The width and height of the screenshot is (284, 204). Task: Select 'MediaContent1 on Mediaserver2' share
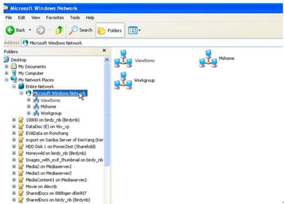(56, 180)
